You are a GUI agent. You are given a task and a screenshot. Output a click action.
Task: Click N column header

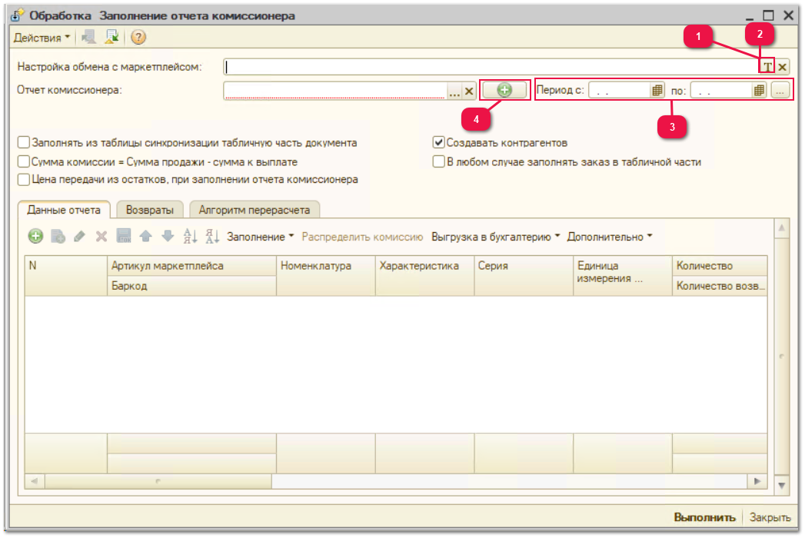[x=65, y=276]
